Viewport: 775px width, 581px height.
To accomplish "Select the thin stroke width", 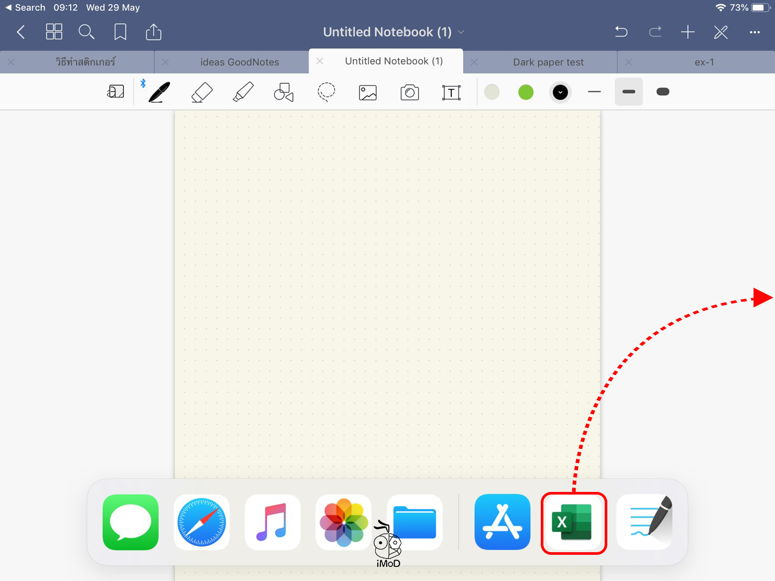I will (594, 92).
